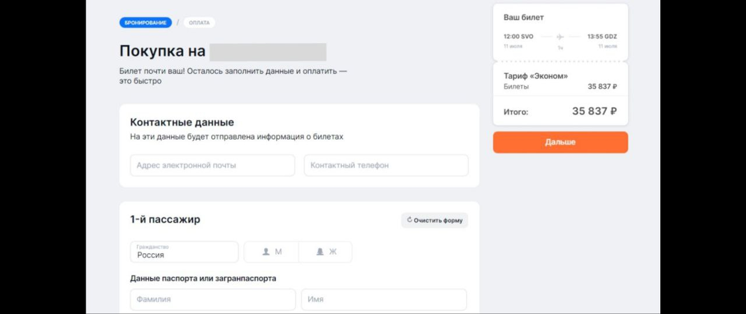Click the airplane icon in the ticket summary
Viewport: 746px width, 314px height.
pyautogui.click(x=559, y=37)
